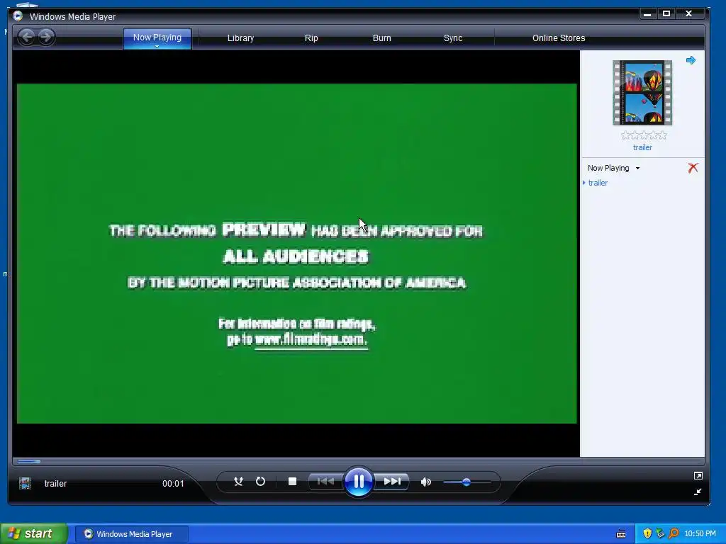
Task: Pause the video with the Pause button
Action: pos(359,482)
